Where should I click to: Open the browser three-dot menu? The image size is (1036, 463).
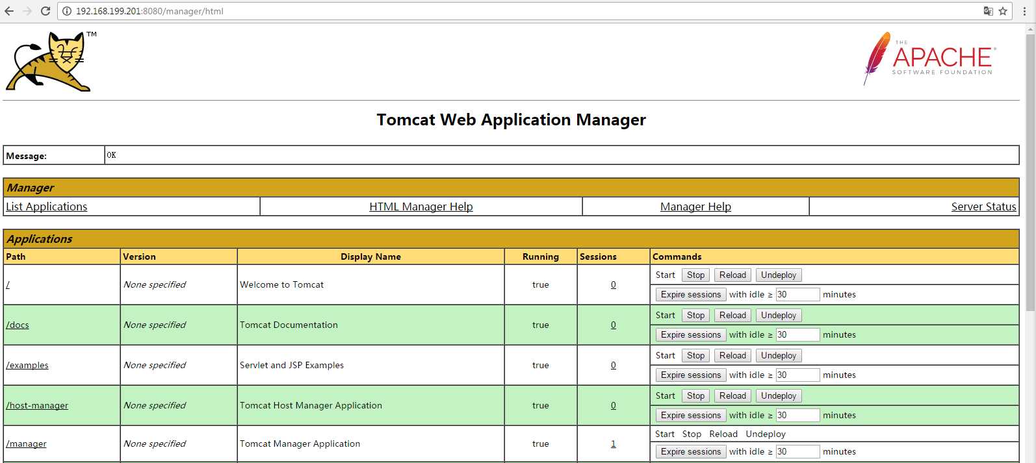1024,11
